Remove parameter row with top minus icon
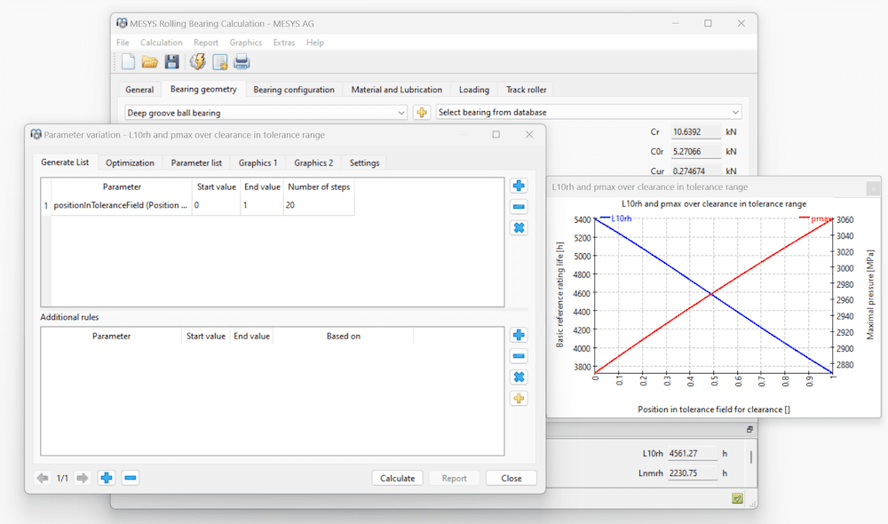888x524 pixels. coord(519,207)
